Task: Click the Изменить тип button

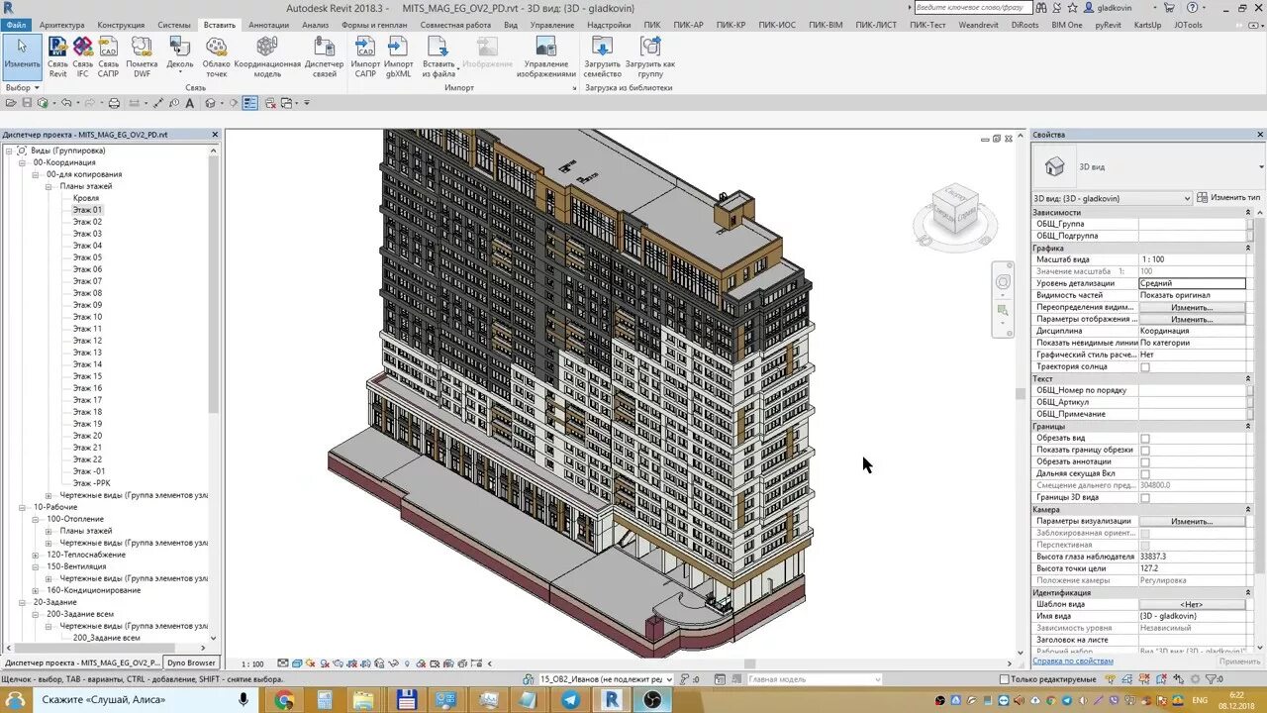Action: [x=1228, y=198]
